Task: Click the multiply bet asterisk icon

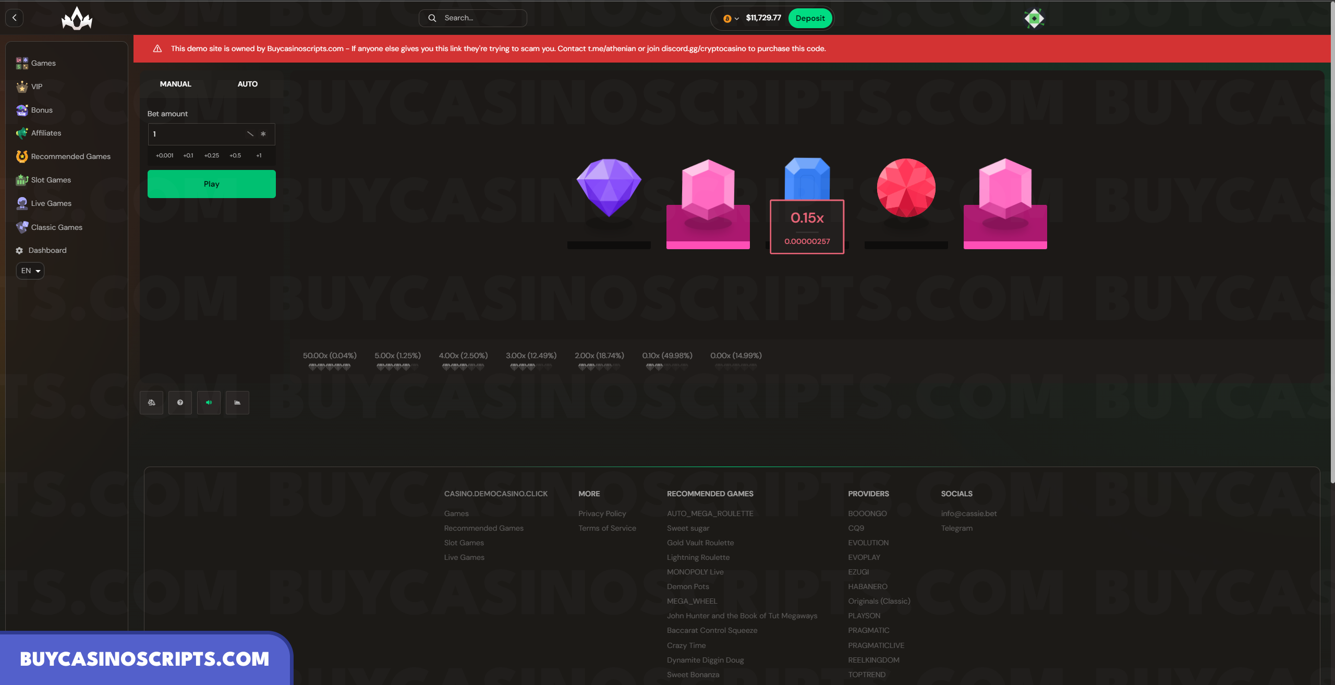Action: pos(263,134)
